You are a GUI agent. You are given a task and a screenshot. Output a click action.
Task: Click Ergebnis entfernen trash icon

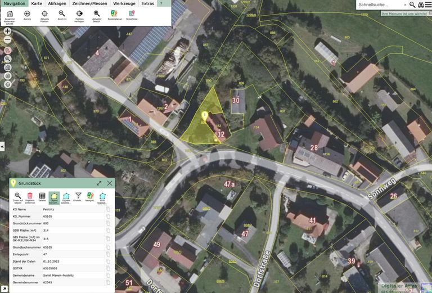[x=30, y=196]
